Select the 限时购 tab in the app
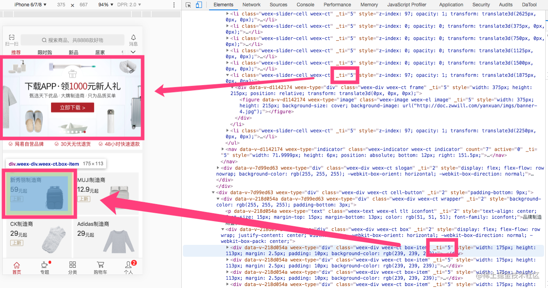The image size is (548, 288). click(x=45, y=52)
